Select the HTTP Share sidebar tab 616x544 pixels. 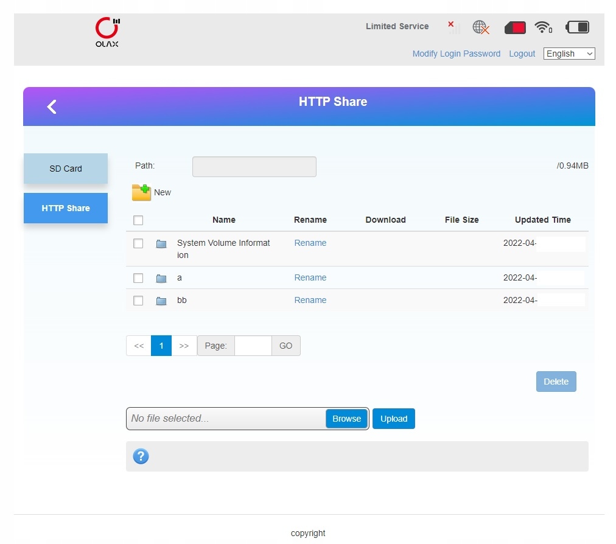tap(66, 208)
